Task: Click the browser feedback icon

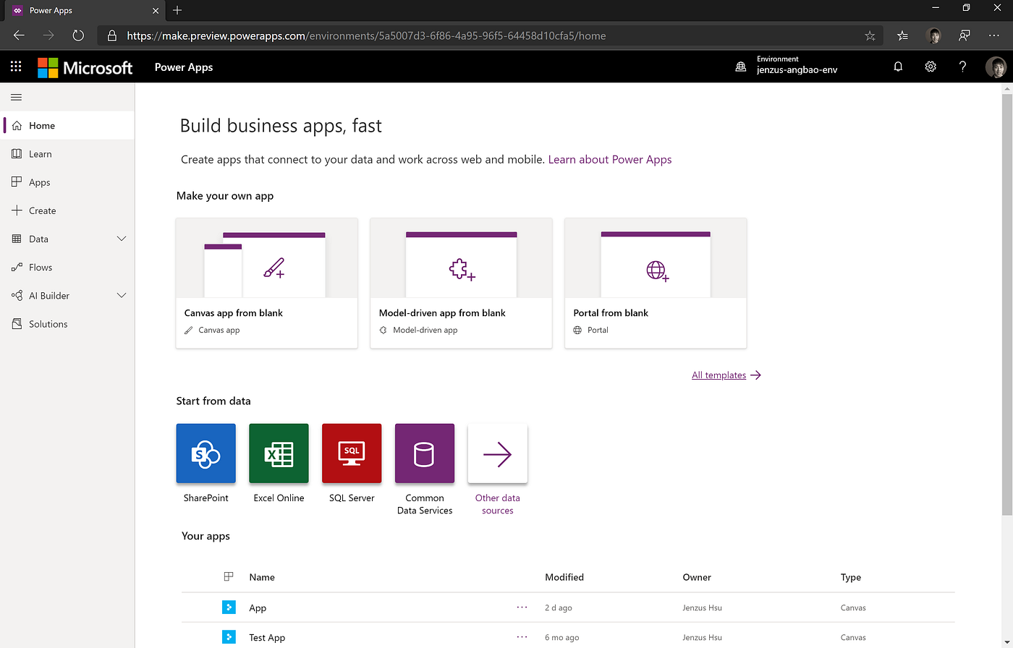Action: tap(965, 35)
